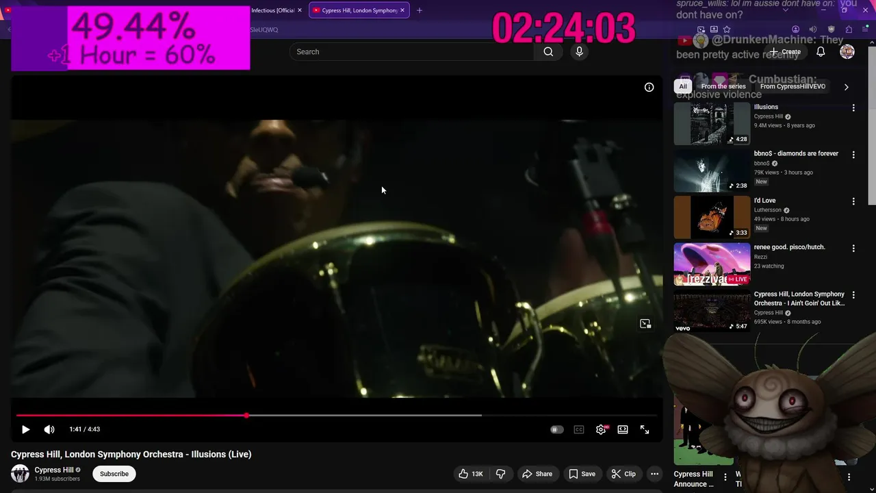Open the I'd Love video thumbnail

[x=712, y=217]
